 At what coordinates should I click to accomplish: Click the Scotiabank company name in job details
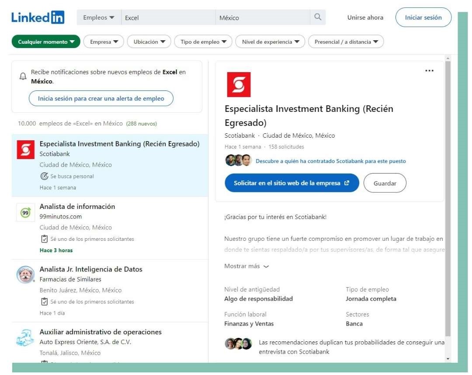click(239, 135)
